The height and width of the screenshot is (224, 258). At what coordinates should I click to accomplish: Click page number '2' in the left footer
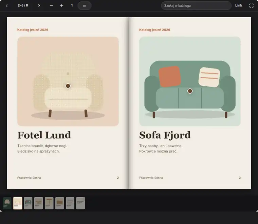pyautogui.click(x=118, y=178)
